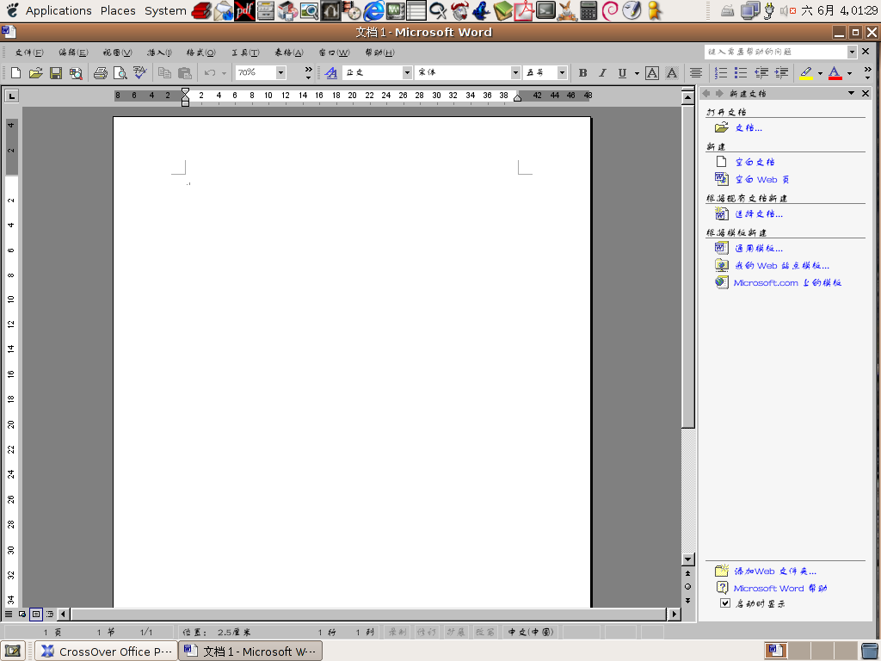Open the 工具(T) menu
This screenshot has width=881, height=661.
click(x=245, y=53)
